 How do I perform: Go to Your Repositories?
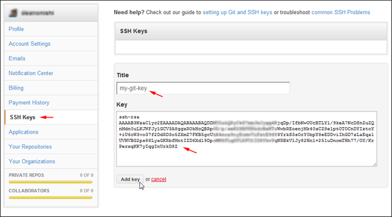pyautogui.click(x=30, y=147)
